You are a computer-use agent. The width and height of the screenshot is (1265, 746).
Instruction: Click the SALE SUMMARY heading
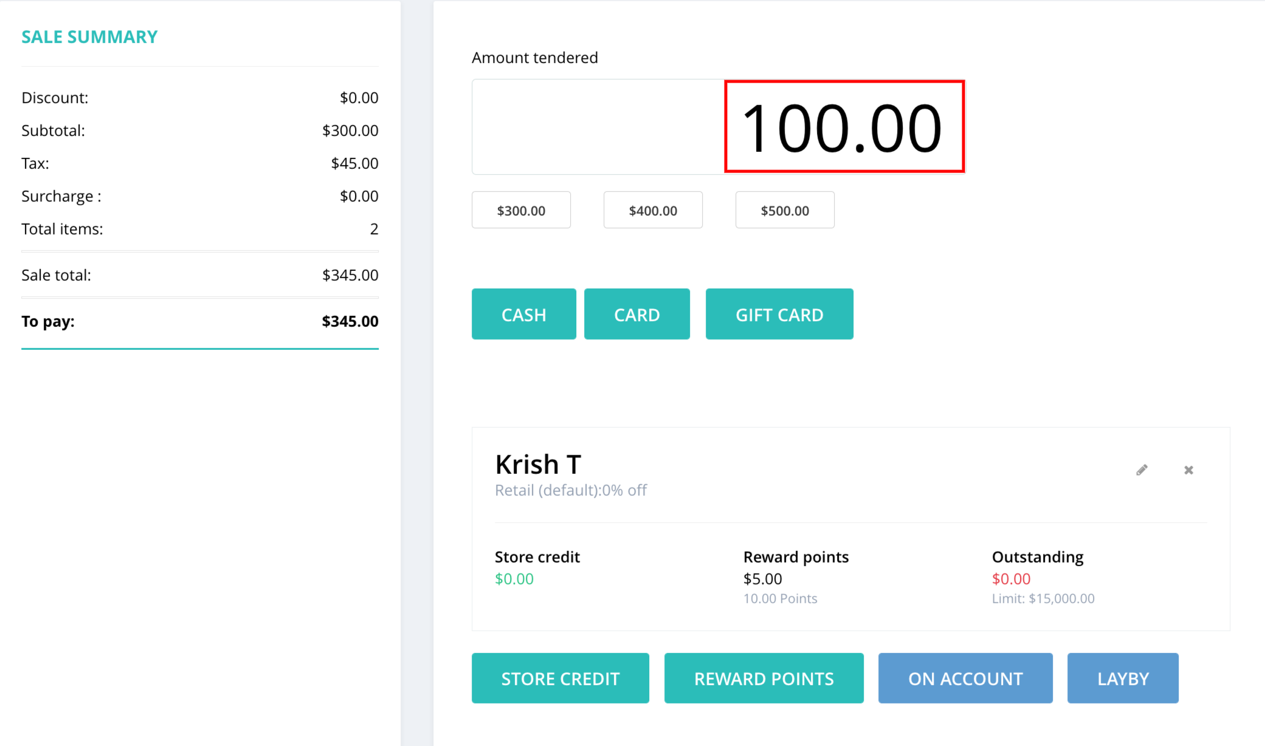coord(89,37)
